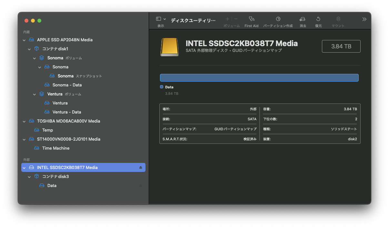This screenshot has width=389, height=228.
Task: Click the remove volume minus button
Action: 236,19
